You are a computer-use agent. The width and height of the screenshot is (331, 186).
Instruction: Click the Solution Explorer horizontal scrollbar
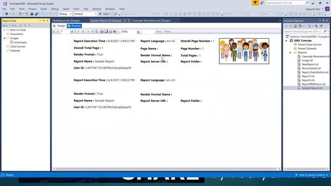click(306, 169)
